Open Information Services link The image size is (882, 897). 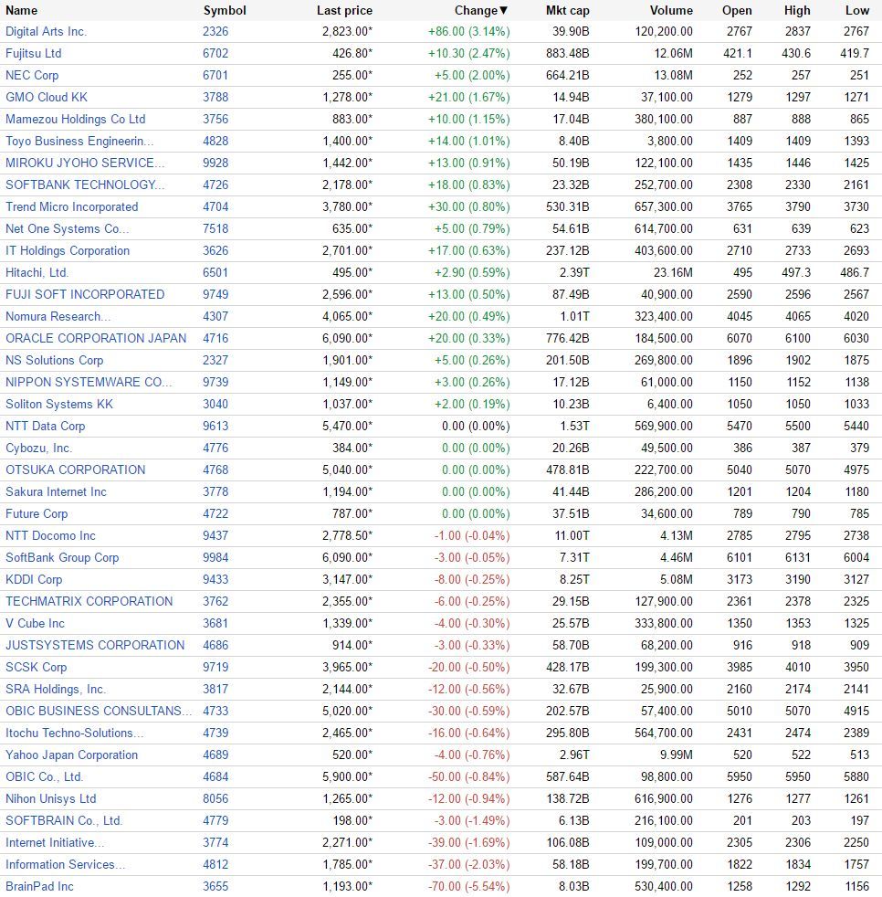[65, 864]
